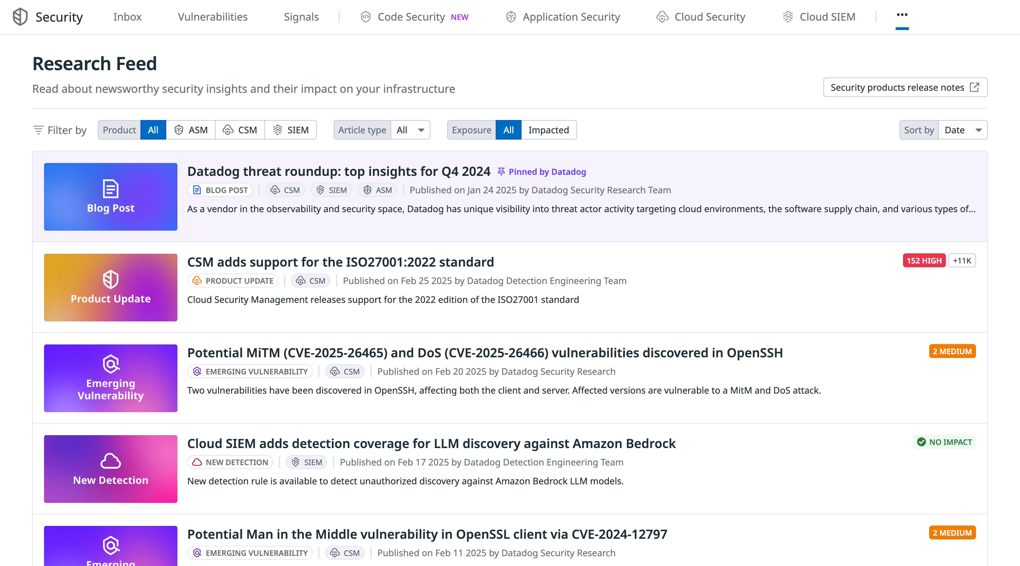Go to Application Security section
The width and height of the screenshot is (1020, 566).
[563, 17]
